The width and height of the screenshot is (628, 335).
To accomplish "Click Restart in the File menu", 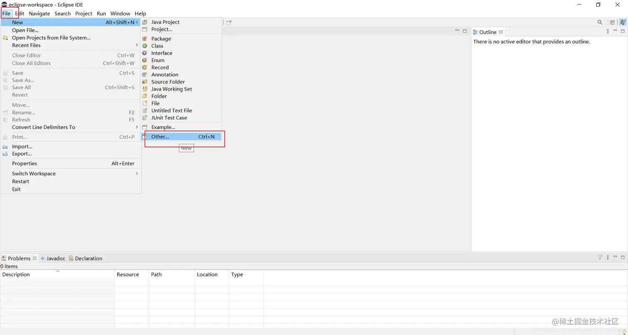I will [71, 181].
